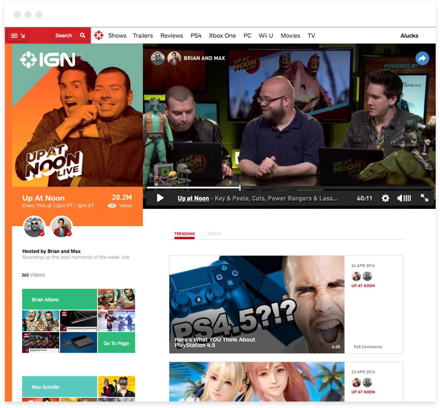Click Brian's avatar in video overlay
Screen dimensions: 440x408
tap(157, 58)
